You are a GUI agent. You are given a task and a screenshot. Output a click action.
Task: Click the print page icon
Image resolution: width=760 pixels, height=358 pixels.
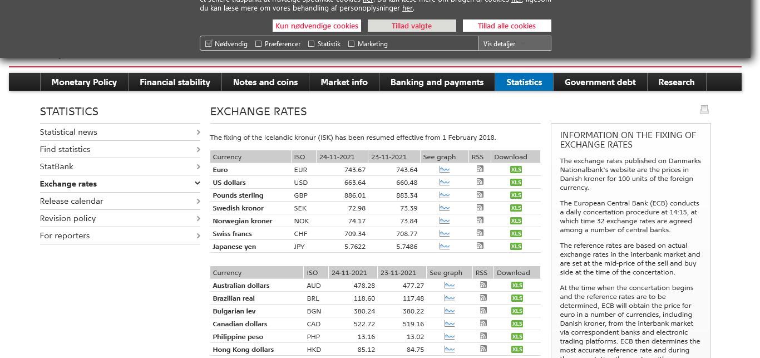[704, 110]
